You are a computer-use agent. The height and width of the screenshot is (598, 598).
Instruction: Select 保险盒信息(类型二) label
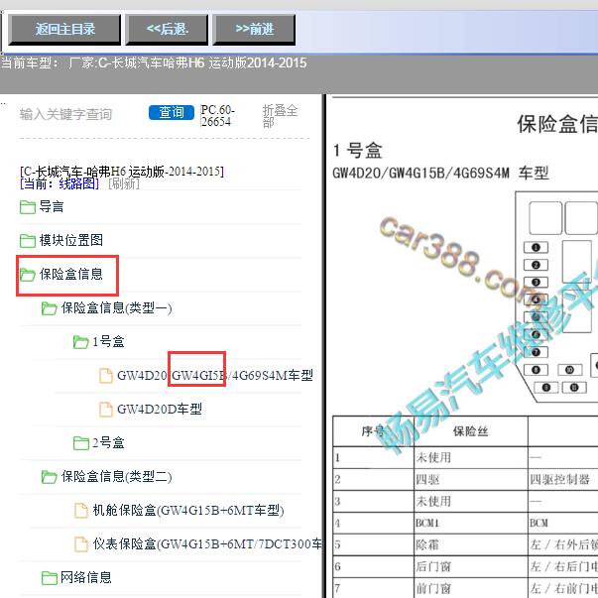116,476
